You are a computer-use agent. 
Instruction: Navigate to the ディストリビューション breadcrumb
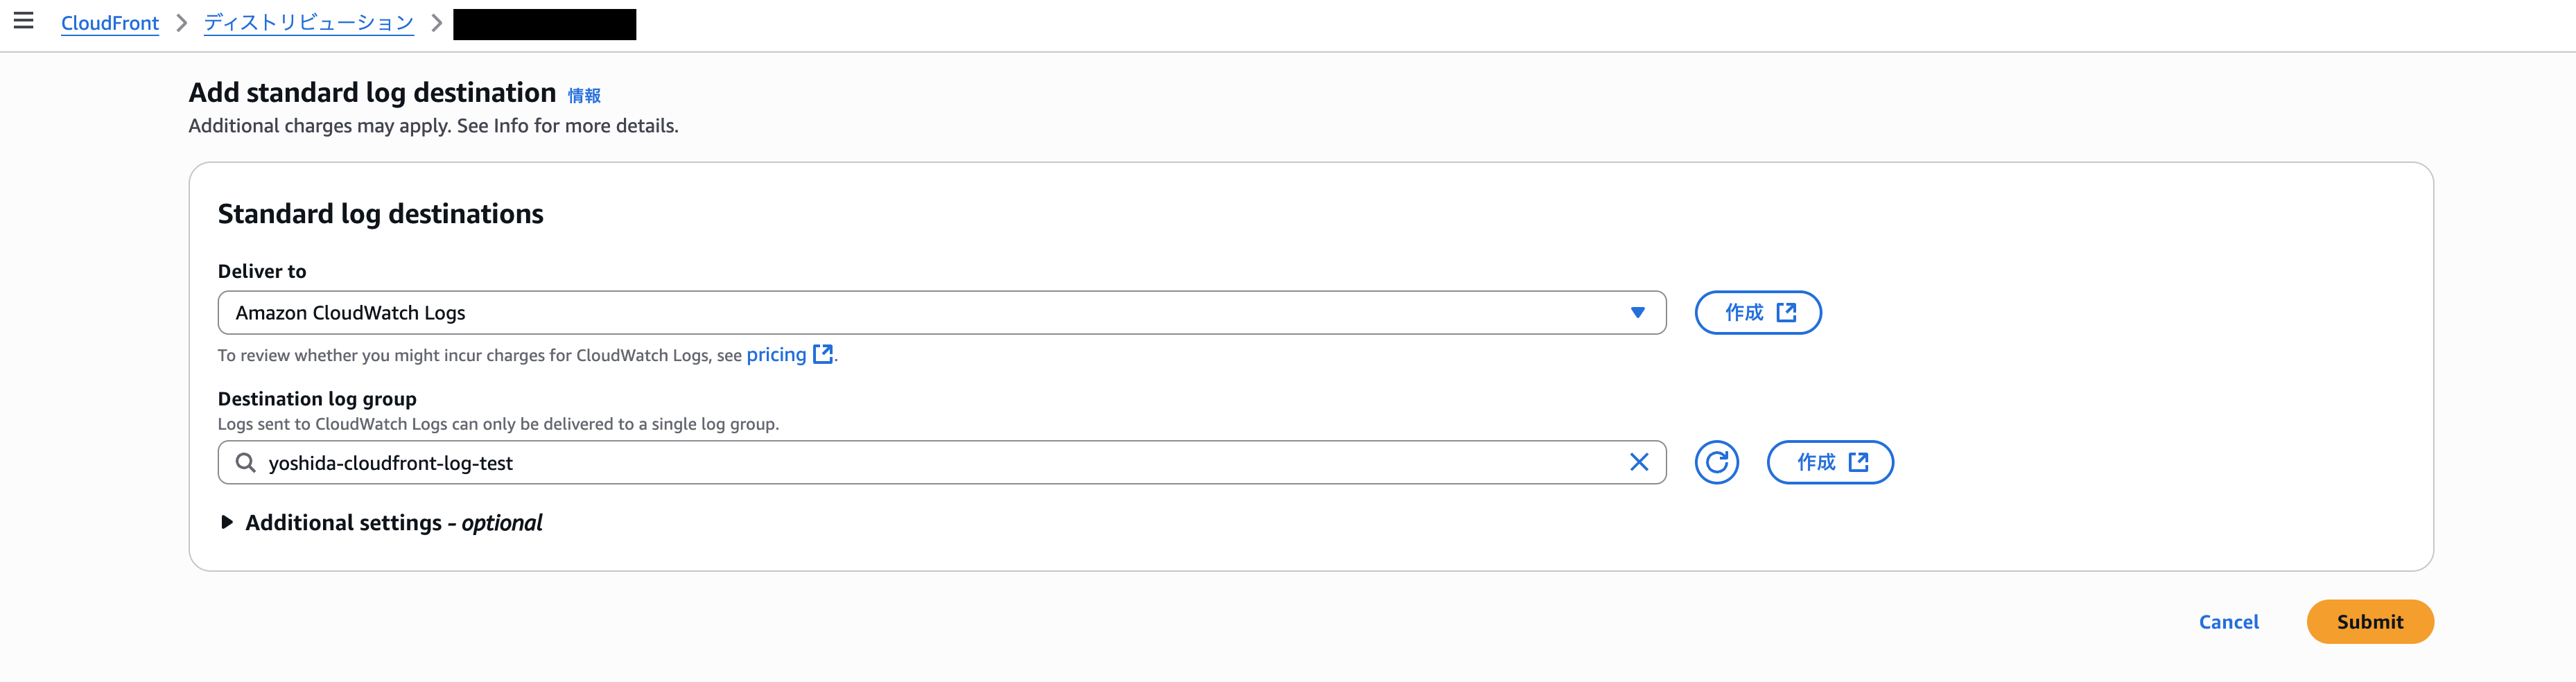[308, 23]
